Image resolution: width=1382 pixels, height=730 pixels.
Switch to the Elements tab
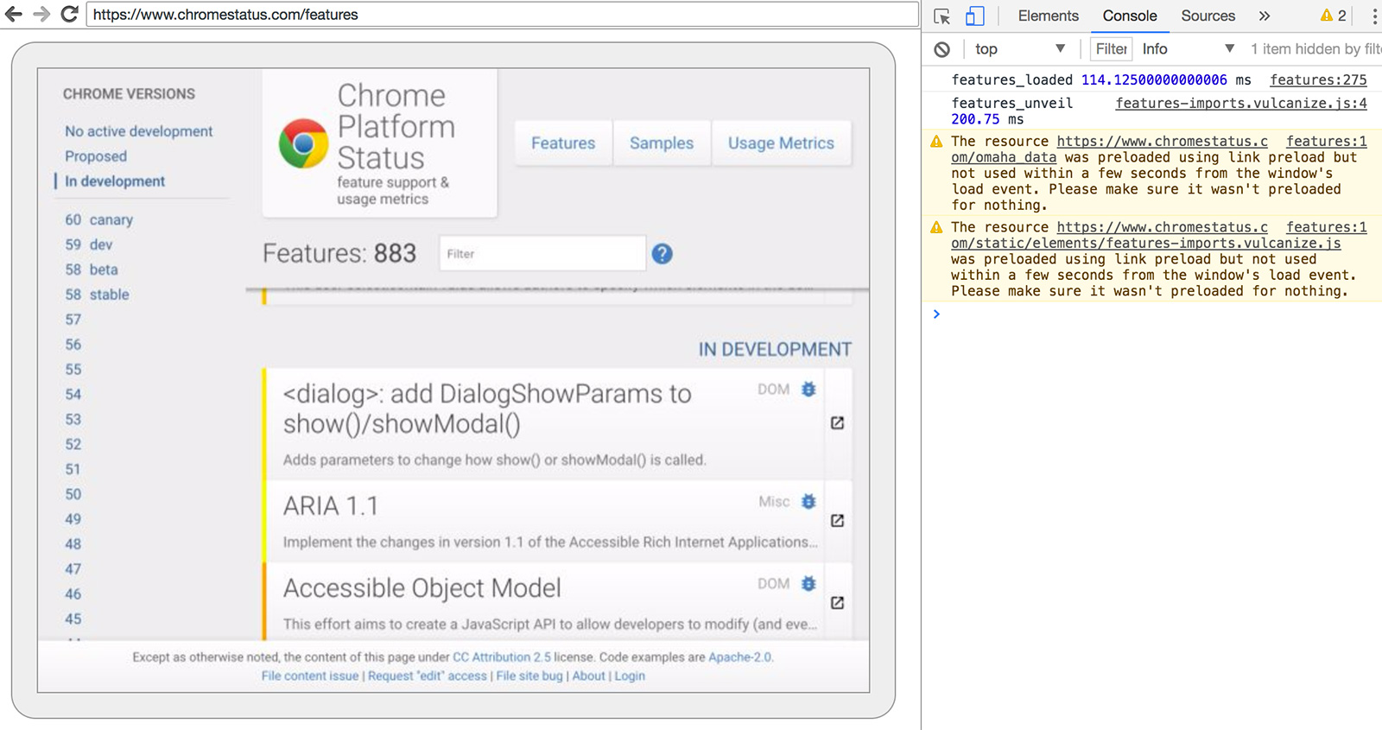pyautogui.click(x=1048, y=16)
